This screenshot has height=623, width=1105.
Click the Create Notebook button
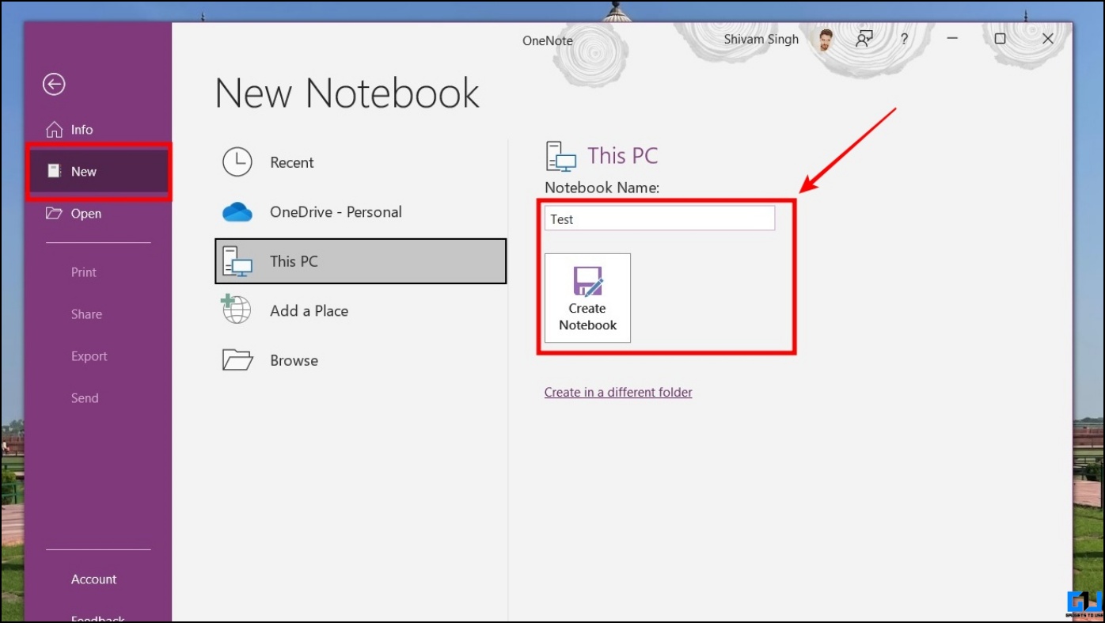point(587,298)
